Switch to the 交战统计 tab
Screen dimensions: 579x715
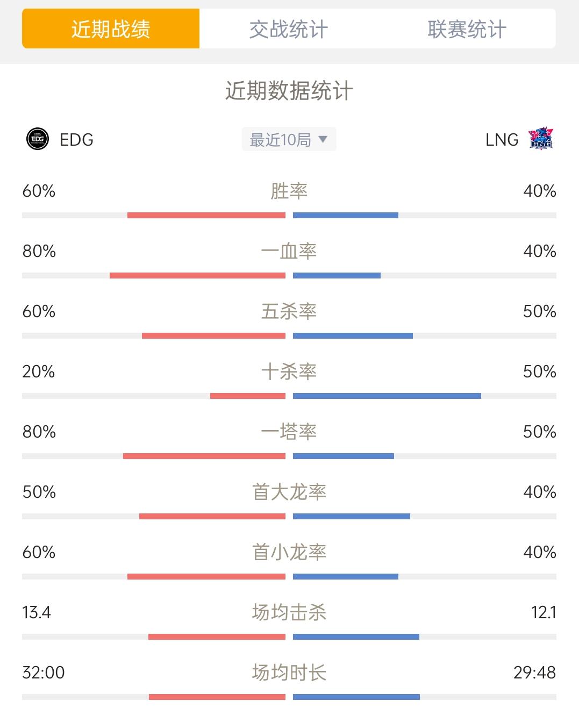click(289, 29)
